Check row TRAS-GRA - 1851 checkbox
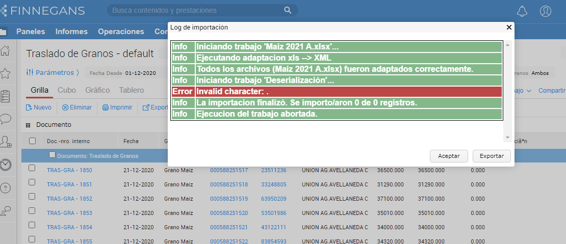The image size is (566, 244). 32,182
